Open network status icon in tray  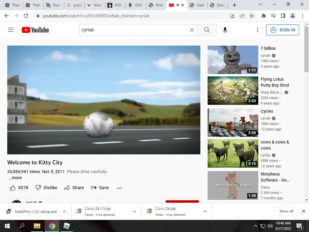[x=263, y=226]
